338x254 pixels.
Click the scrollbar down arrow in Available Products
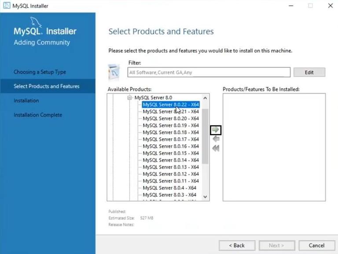coord(205,197)
